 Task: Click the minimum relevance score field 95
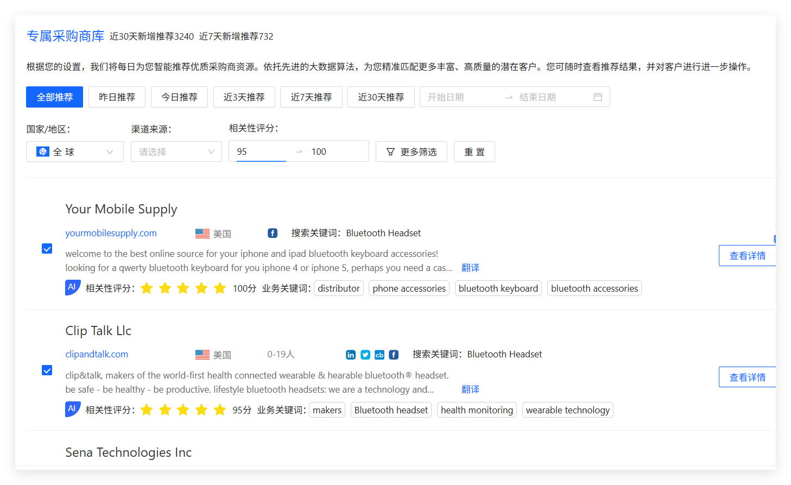[261, 152]
